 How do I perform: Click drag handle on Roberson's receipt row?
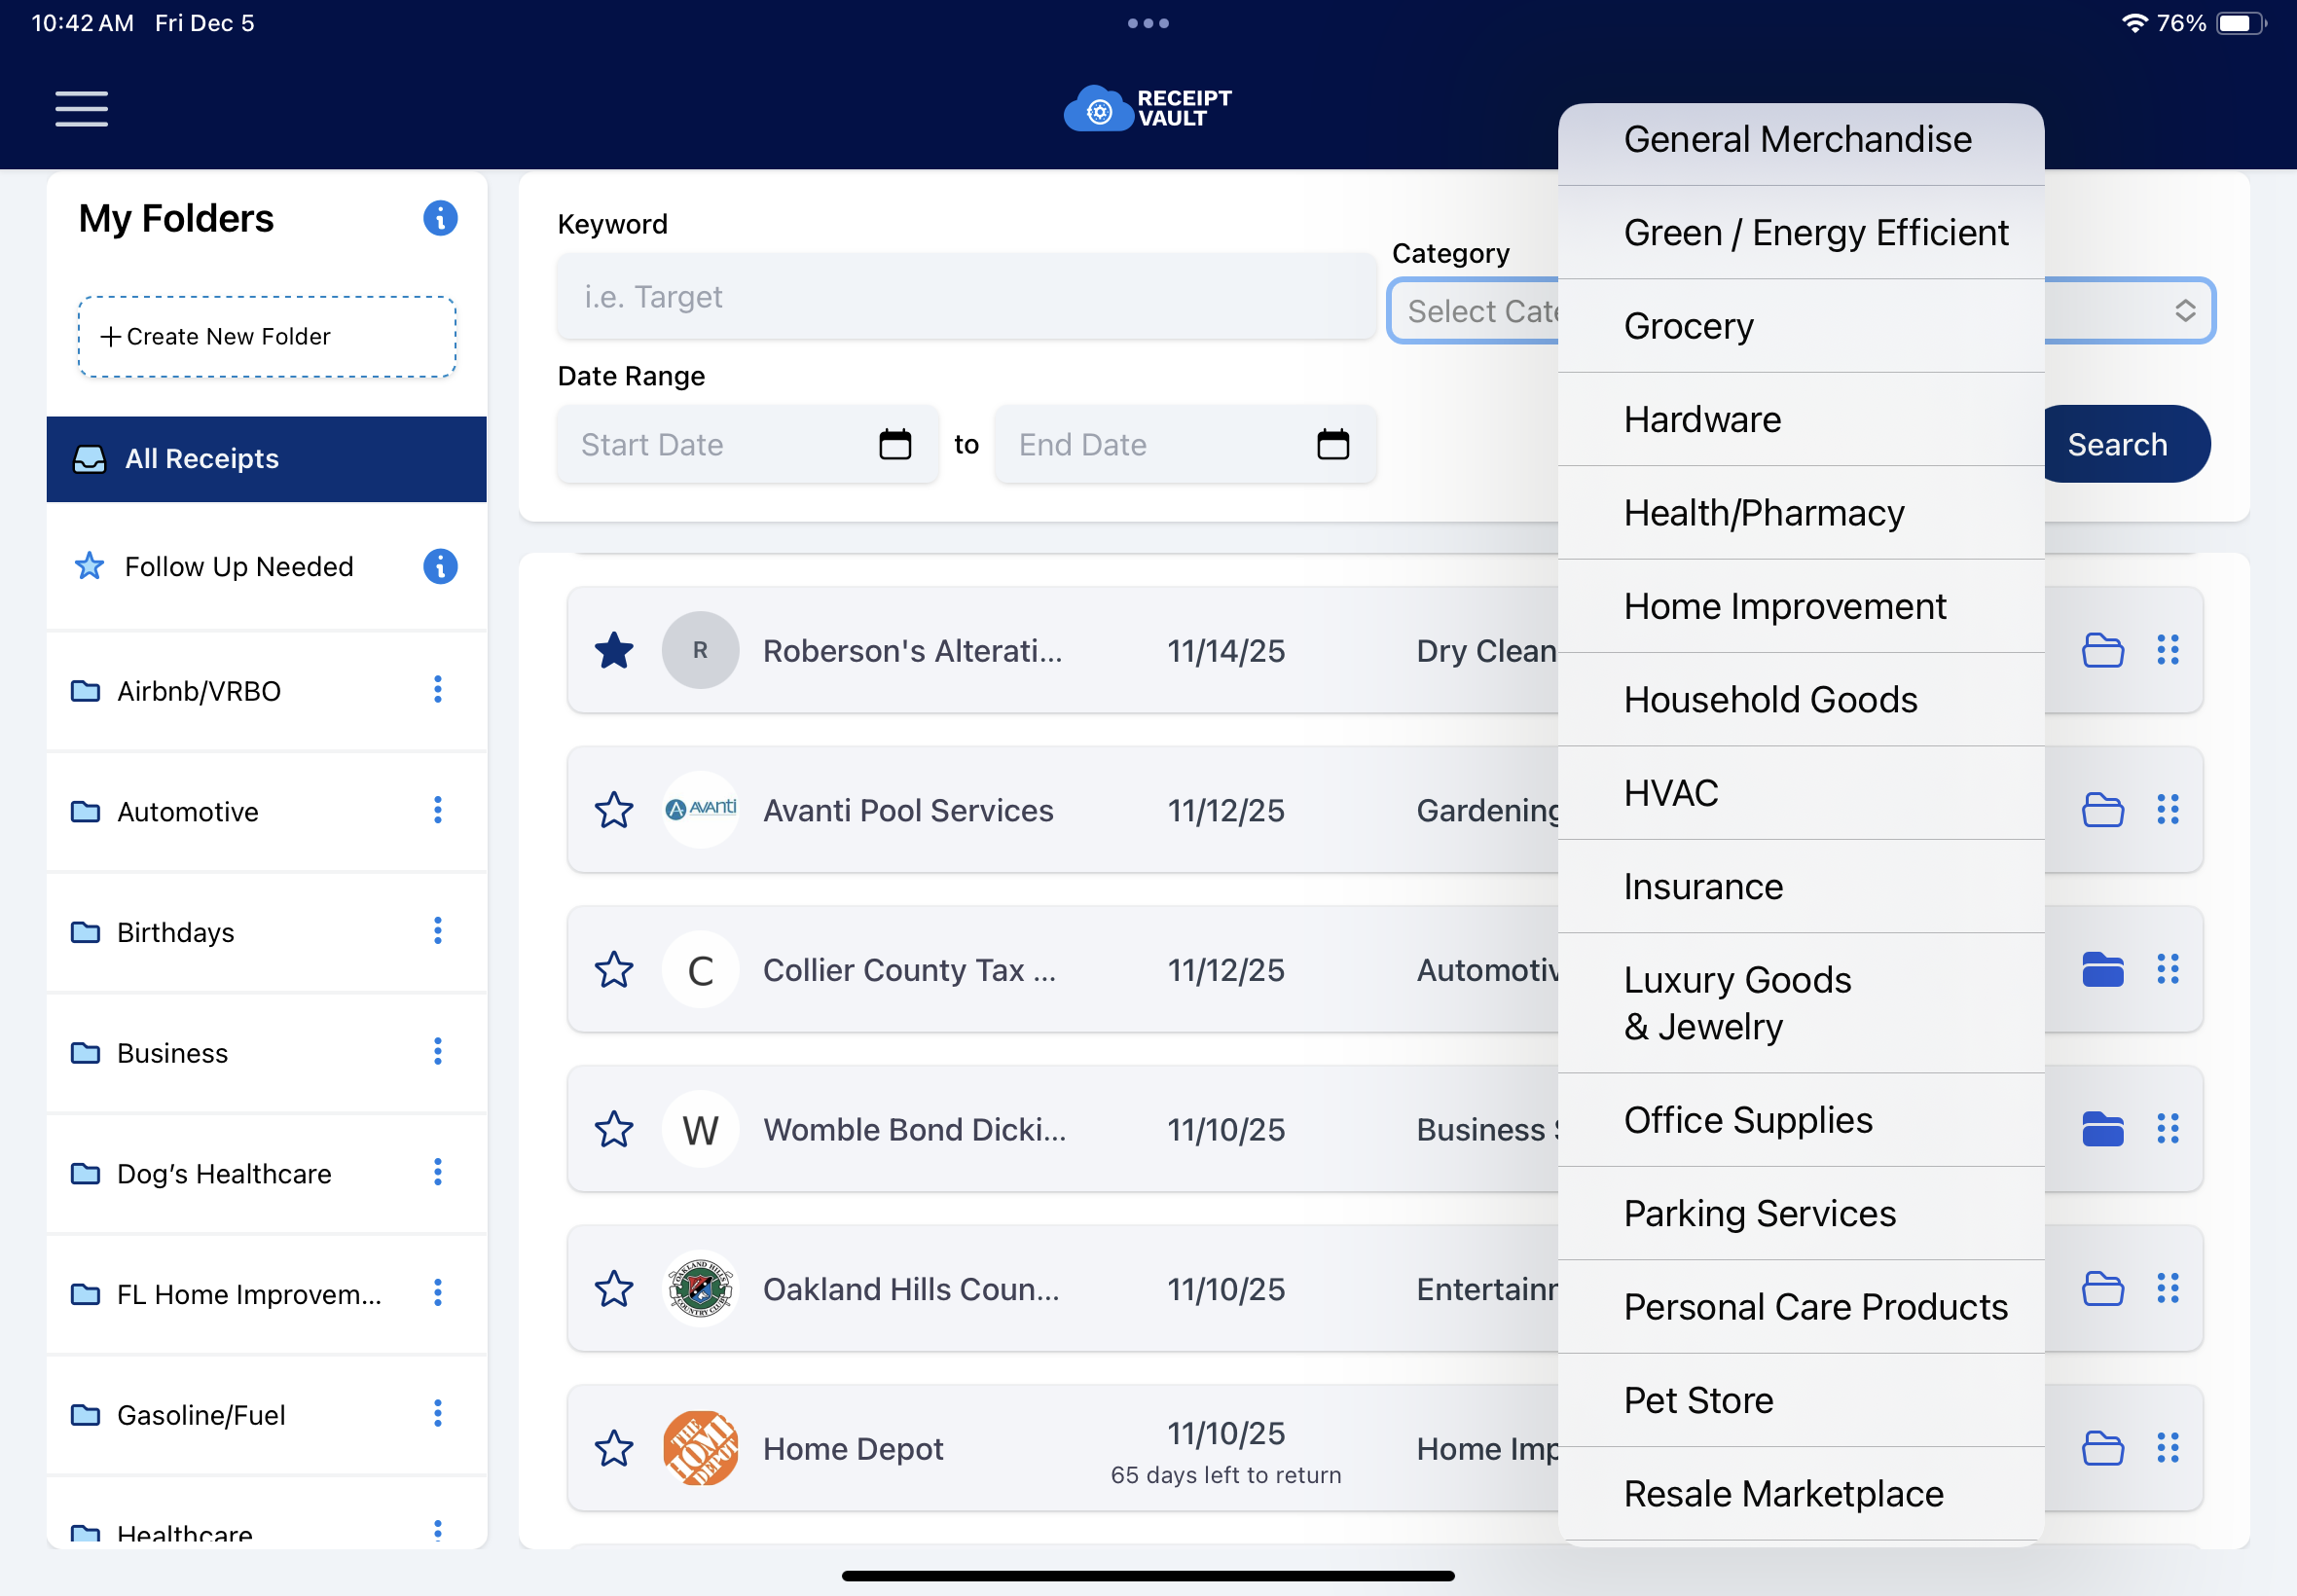point(2167,650)
